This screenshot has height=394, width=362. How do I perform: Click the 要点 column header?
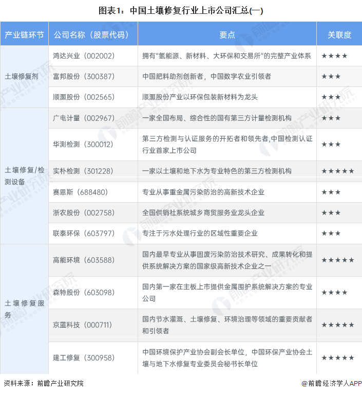[x=227, y=34]
